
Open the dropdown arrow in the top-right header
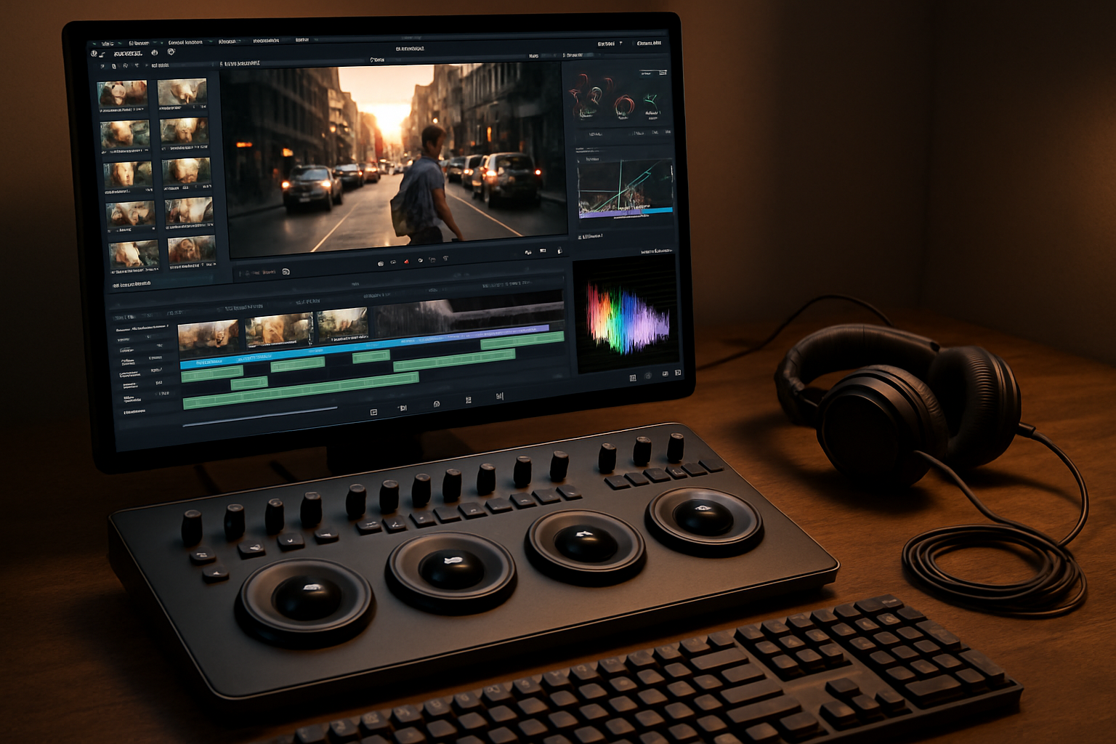[620, 44]
